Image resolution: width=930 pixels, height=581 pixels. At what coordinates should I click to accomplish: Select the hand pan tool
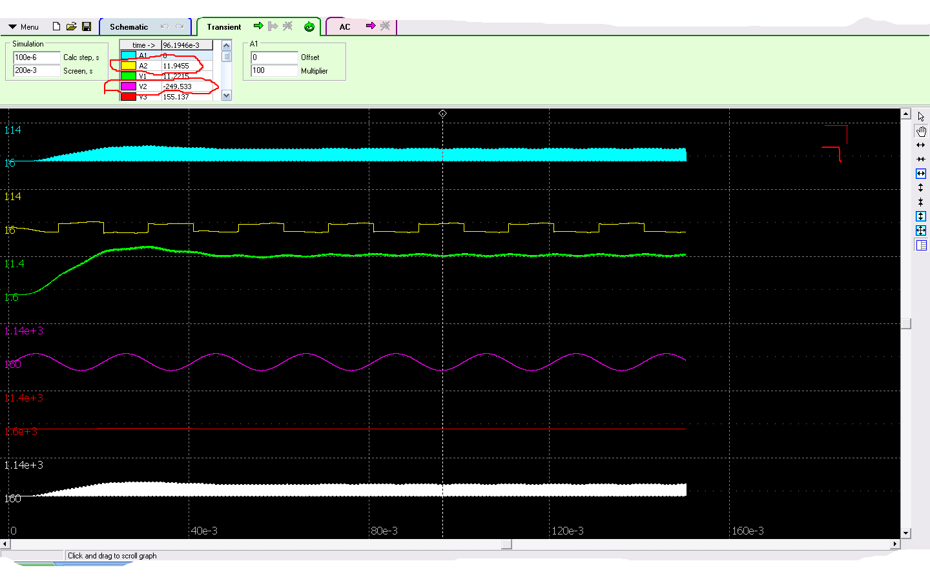[921, 131]
